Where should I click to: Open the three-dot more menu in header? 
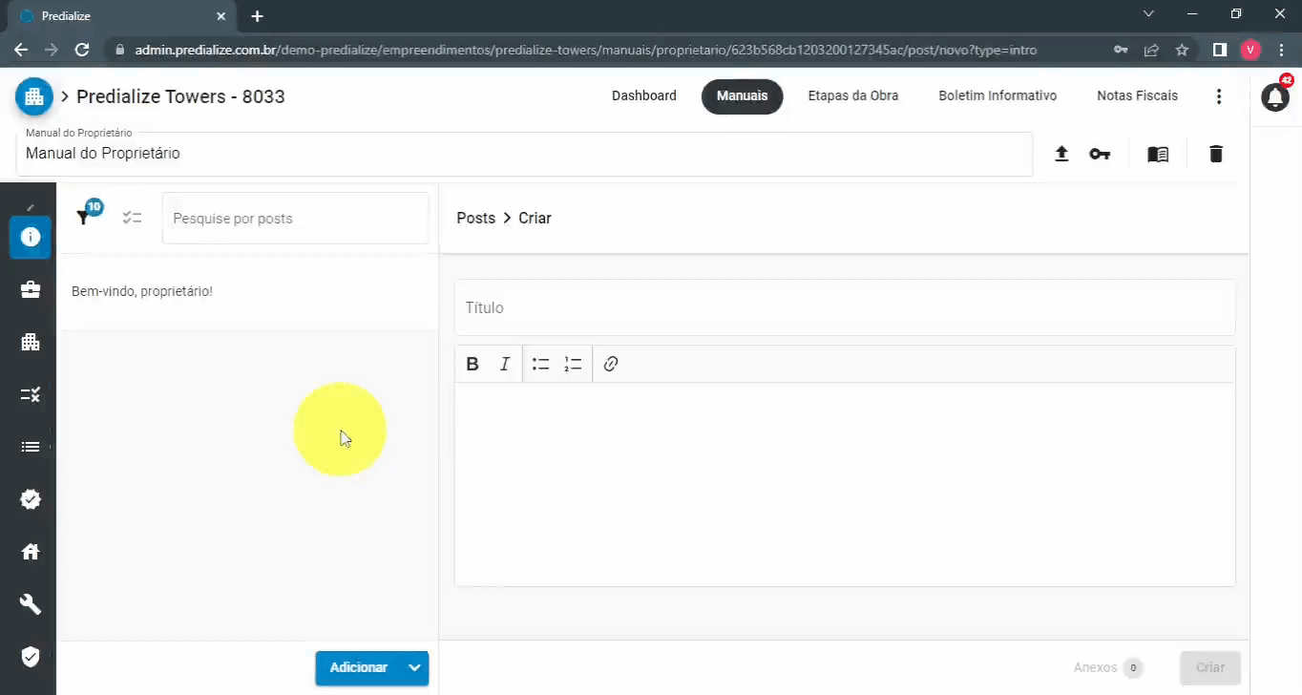tap(1218, 96)
